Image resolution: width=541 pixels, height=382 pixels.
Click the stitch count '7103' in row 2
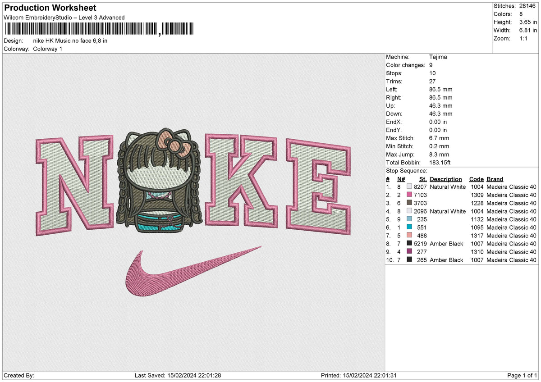coord(420,195)
